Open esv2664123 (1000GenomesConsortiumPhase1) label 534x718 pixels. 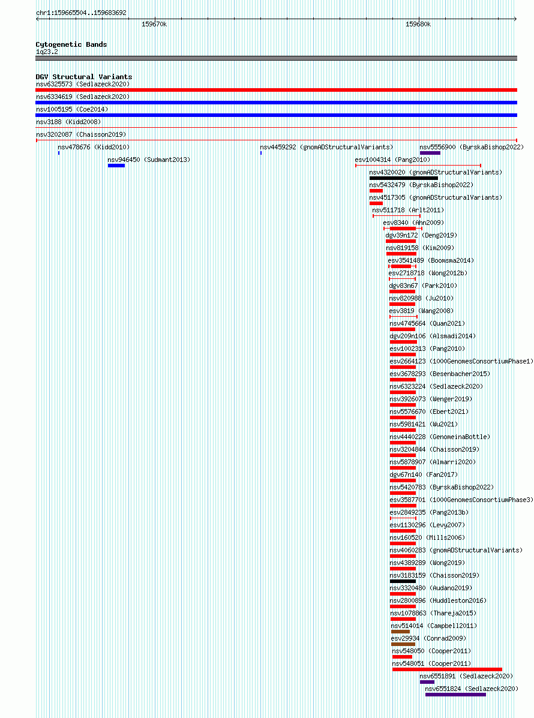click(461, 361)
